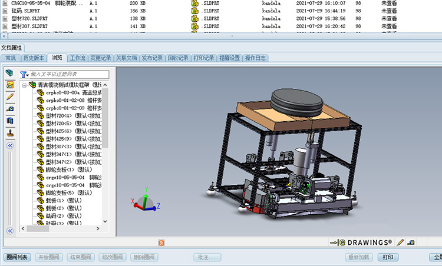Click the eDrawings logo in status bar
442x266 pixels.
click(361, 242)
